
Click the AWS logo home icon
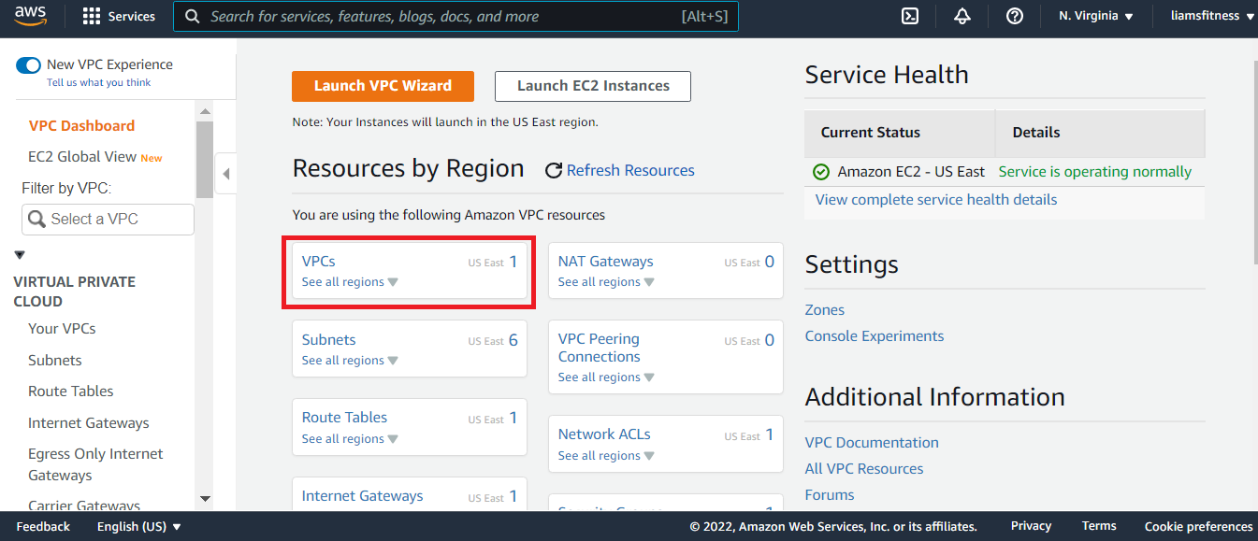coord(30,16)
